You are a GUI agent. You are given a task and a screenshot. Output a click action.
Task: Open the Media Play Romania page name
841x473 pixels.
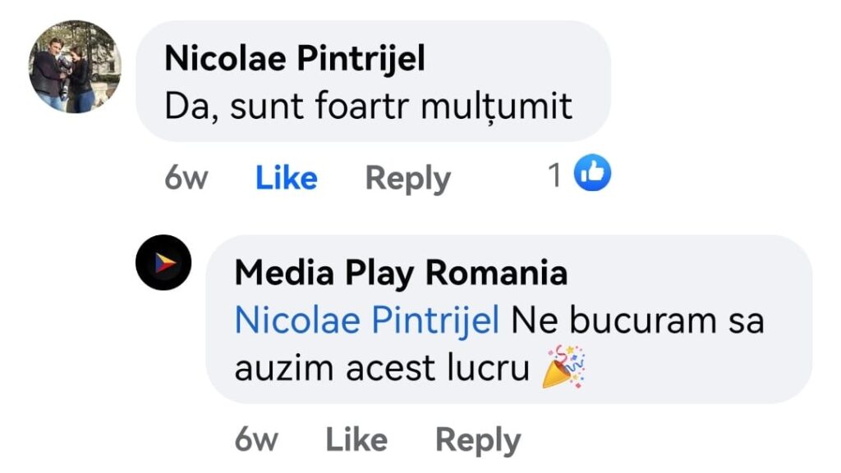coord(401,273)
